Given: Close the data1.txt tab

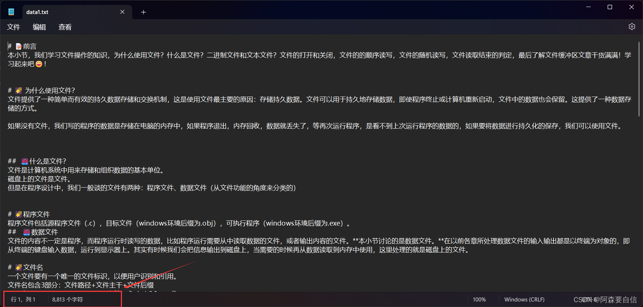Looking at the screenshot, I should point(122,12).
